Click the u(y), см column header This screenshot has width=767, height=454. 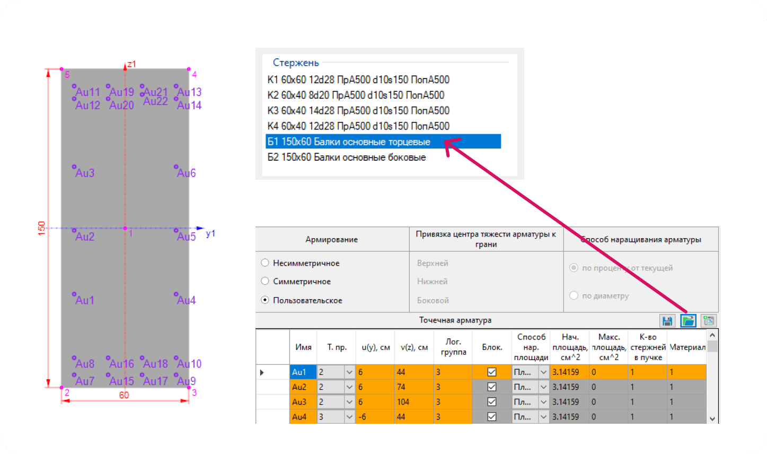tap(376, 347)
